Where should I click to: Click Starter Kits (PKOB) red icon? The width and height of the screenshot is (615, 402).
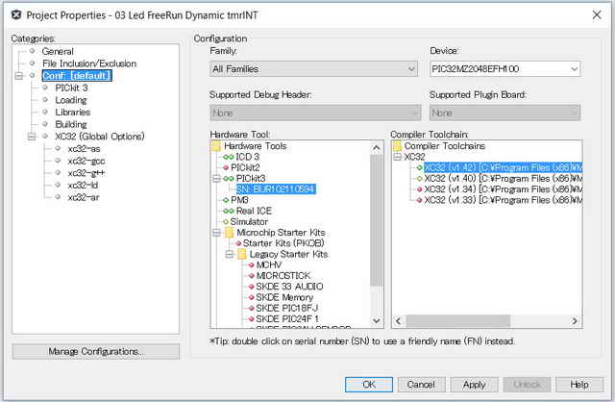click(238, 243)
